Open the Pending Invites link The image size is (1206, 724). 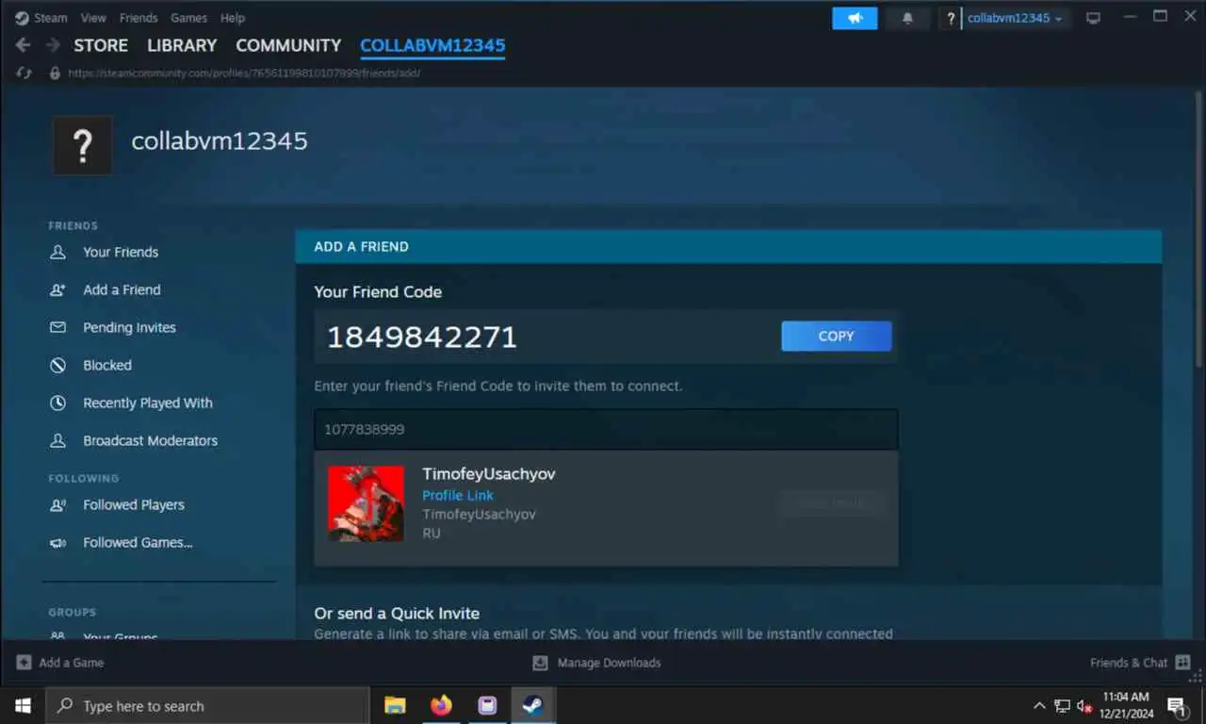[x=129, y=327]
